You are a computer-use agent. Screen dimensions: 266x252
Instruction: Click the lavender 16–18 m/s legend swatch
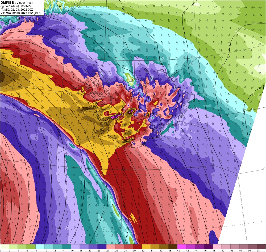75,247
